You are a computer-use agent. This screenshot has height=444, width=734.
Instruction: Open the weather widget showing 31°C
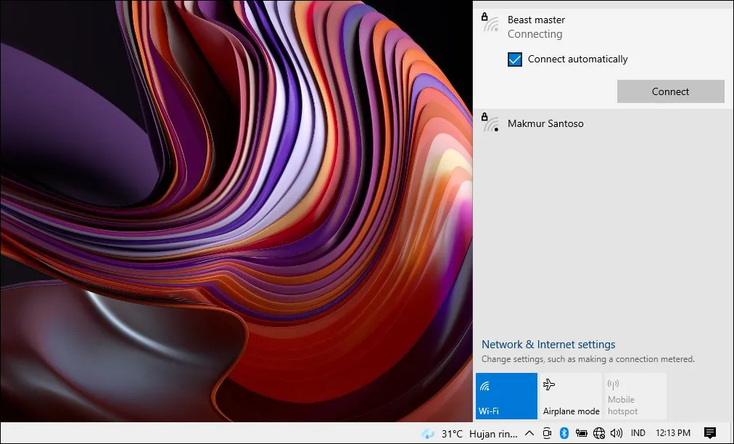coord(470,433)
